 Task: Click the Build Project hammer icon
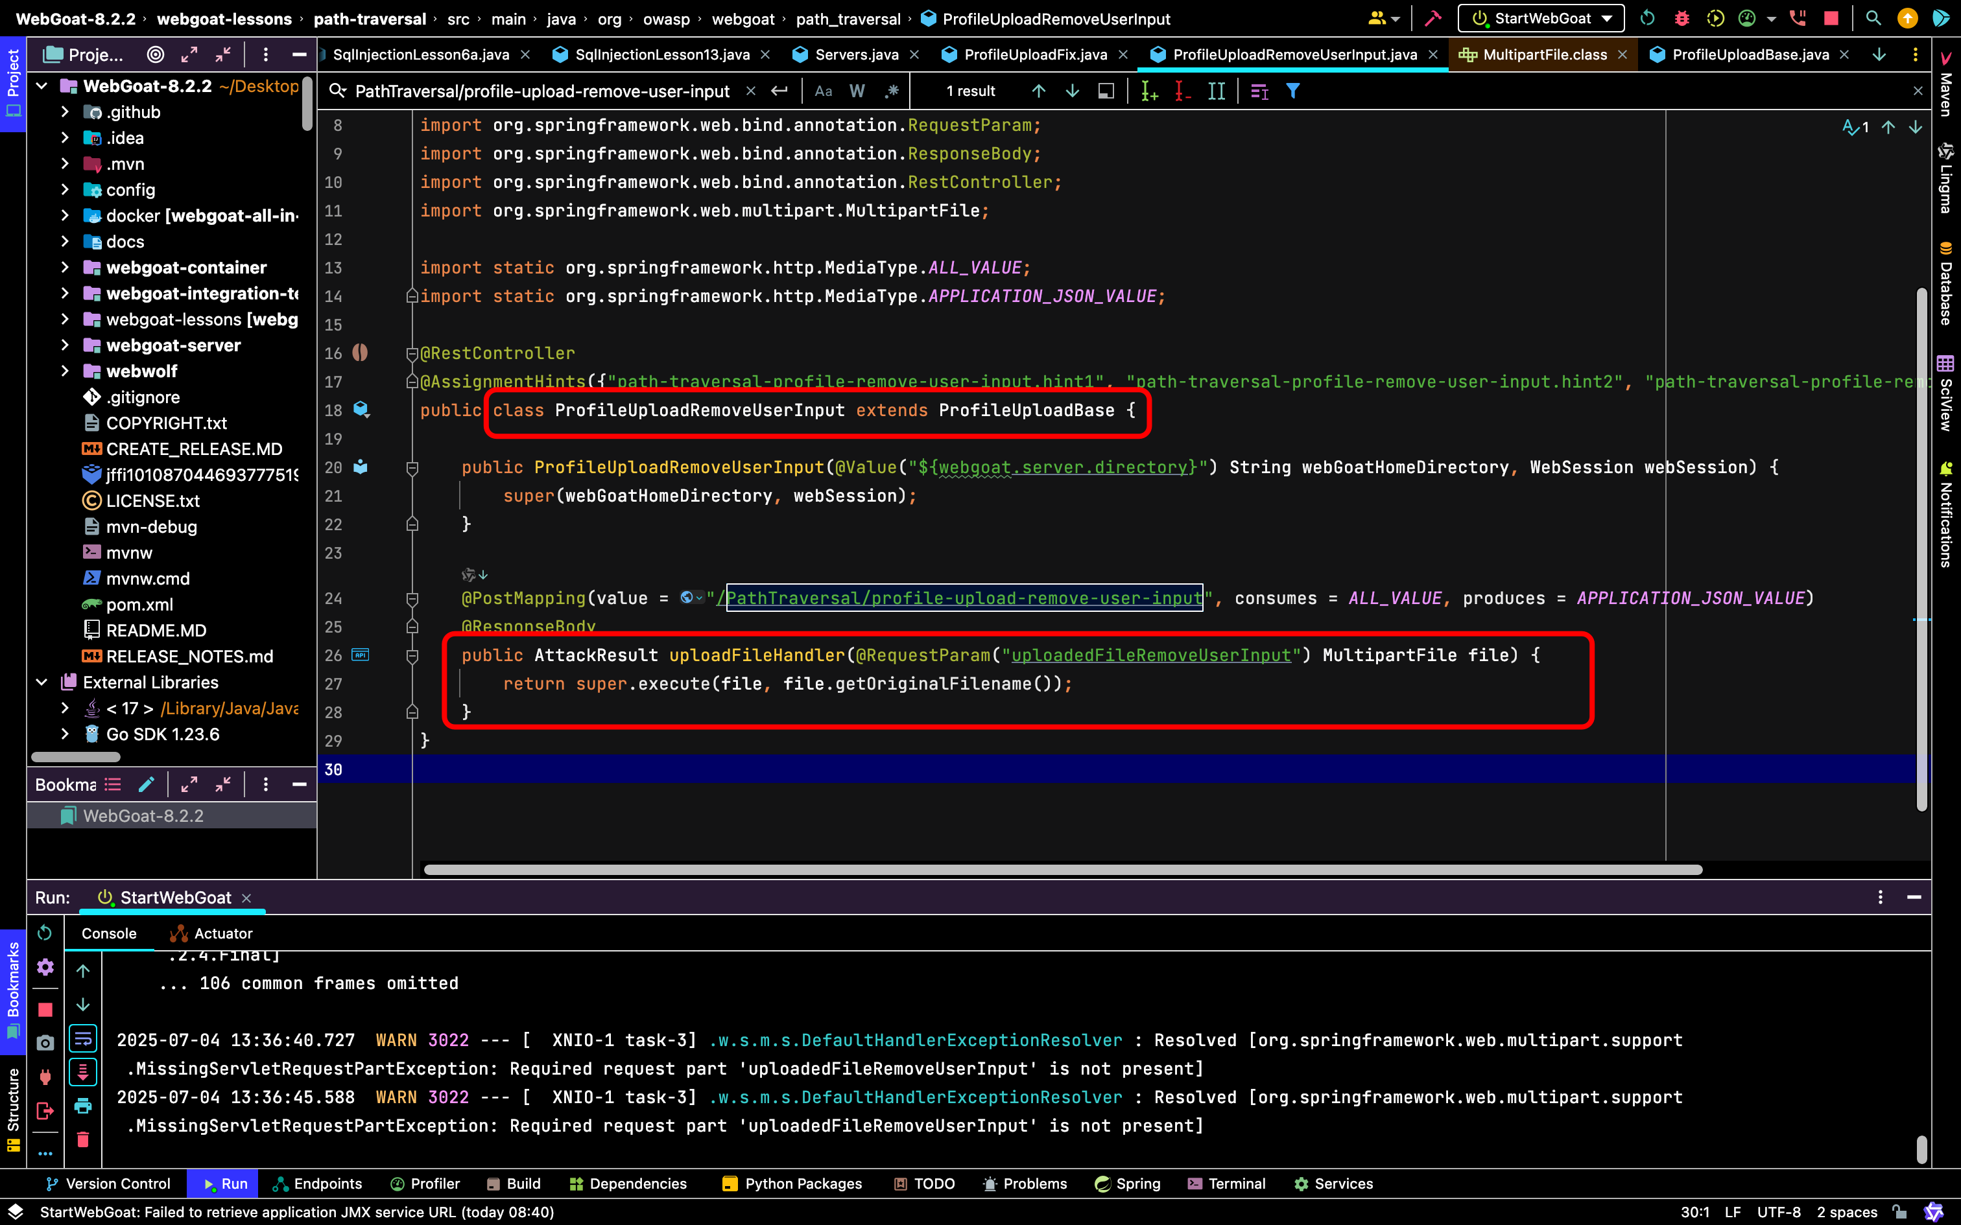pyautogui.click(x=1432, y=19)
